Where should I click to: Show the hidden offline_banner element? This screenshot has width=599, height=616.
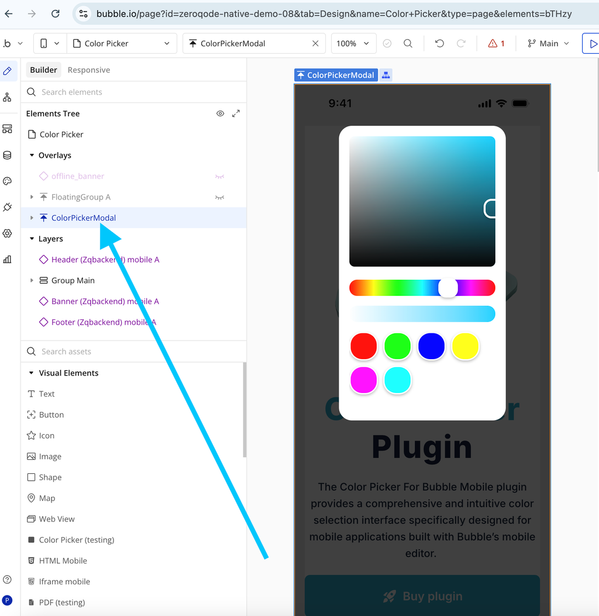click(219, 177)
